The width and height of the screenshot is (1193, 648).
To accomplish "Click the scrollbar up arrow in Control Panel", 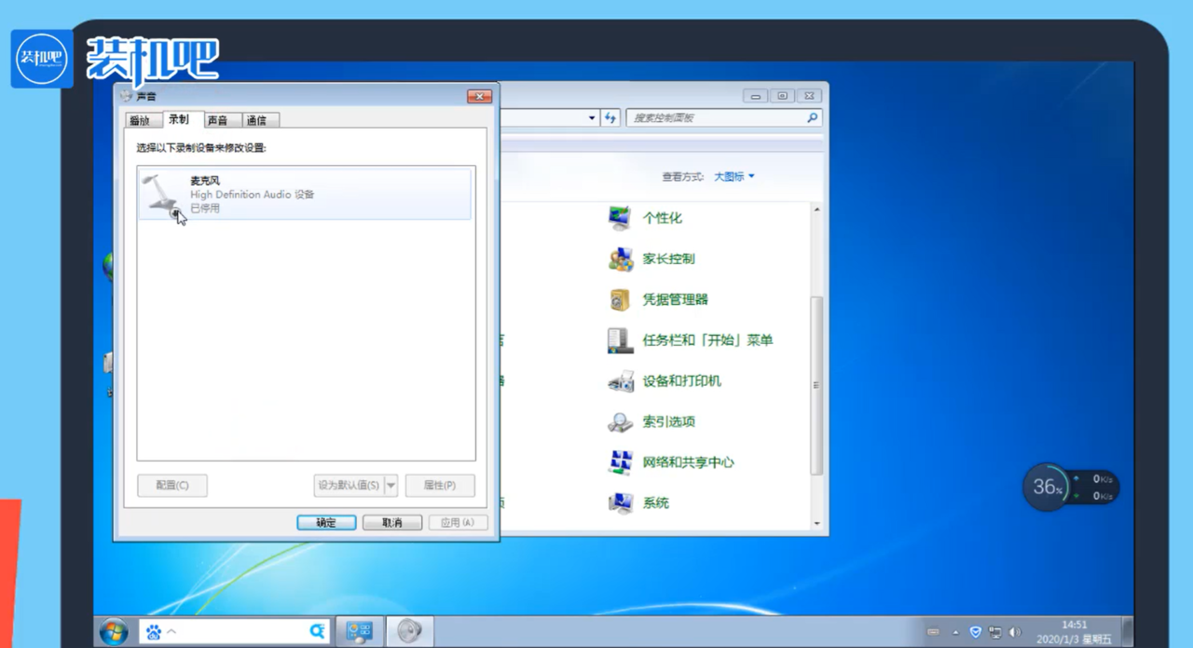I will [817, 211].
